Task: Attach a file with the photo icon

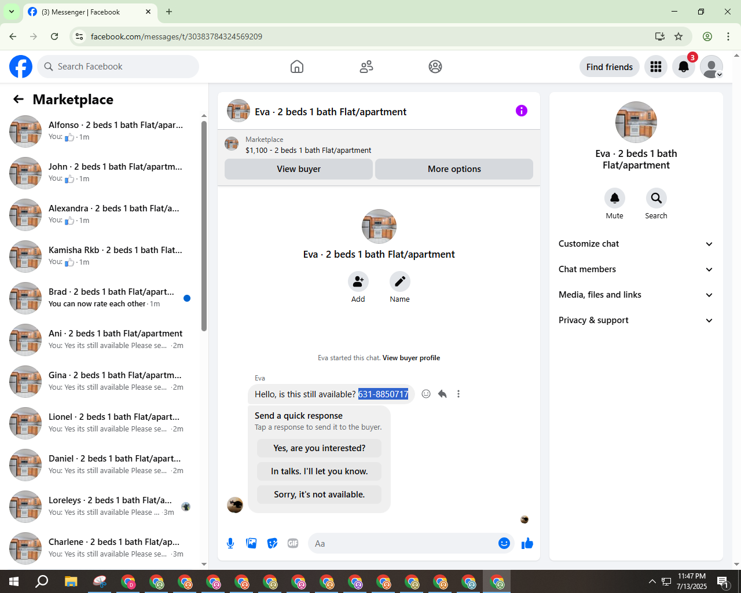Action: tap(251, 543)
